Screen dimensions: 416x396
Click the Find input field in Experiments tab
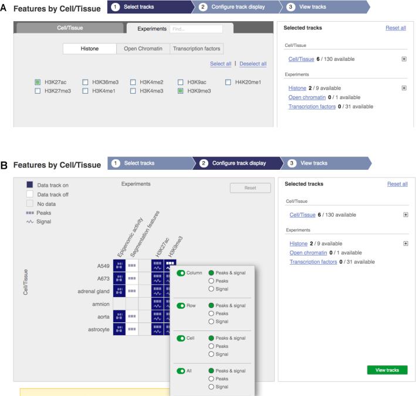(196, 29)
